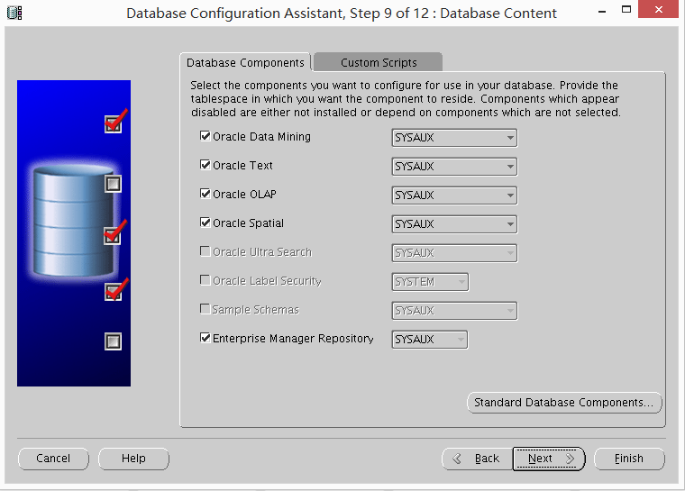Cancel the database configuration wizard
Screen dimensions: 685x491
click(53, 459)
